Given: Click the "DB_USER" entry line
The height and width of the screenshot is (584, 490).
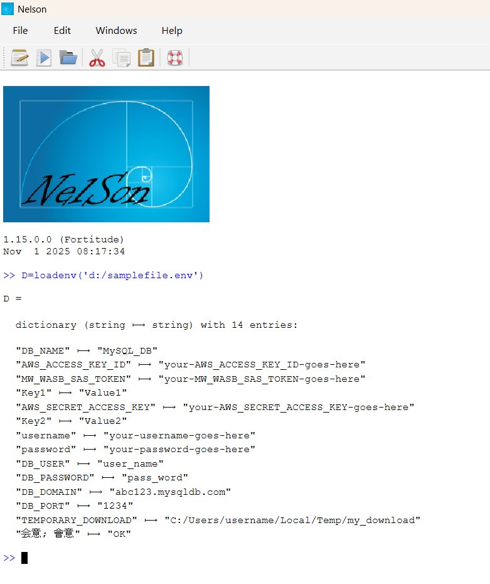Looking at the screenshot, I should [x=90, y=464].
